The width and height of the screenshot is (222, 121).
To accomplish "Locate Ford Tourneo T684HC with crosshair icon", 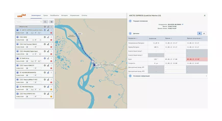I will (x=45, y=44).
